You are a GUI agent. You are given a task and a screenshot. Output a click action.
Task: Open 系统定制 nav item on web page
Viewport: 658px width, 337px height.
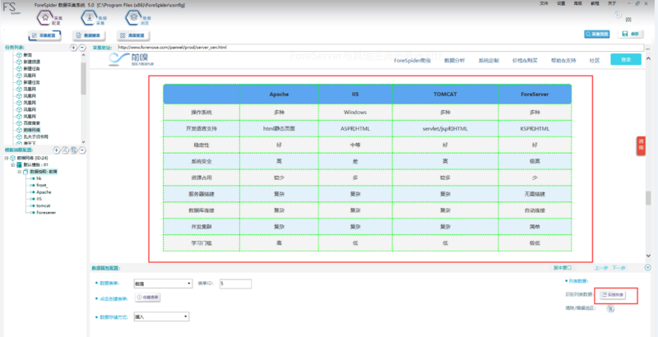pos(489,60)
